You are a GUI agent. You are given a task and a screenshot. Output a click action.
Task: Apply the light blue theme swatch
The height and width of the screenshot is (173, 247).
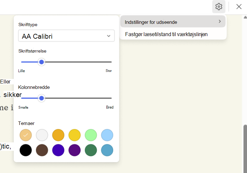point(107,135)
